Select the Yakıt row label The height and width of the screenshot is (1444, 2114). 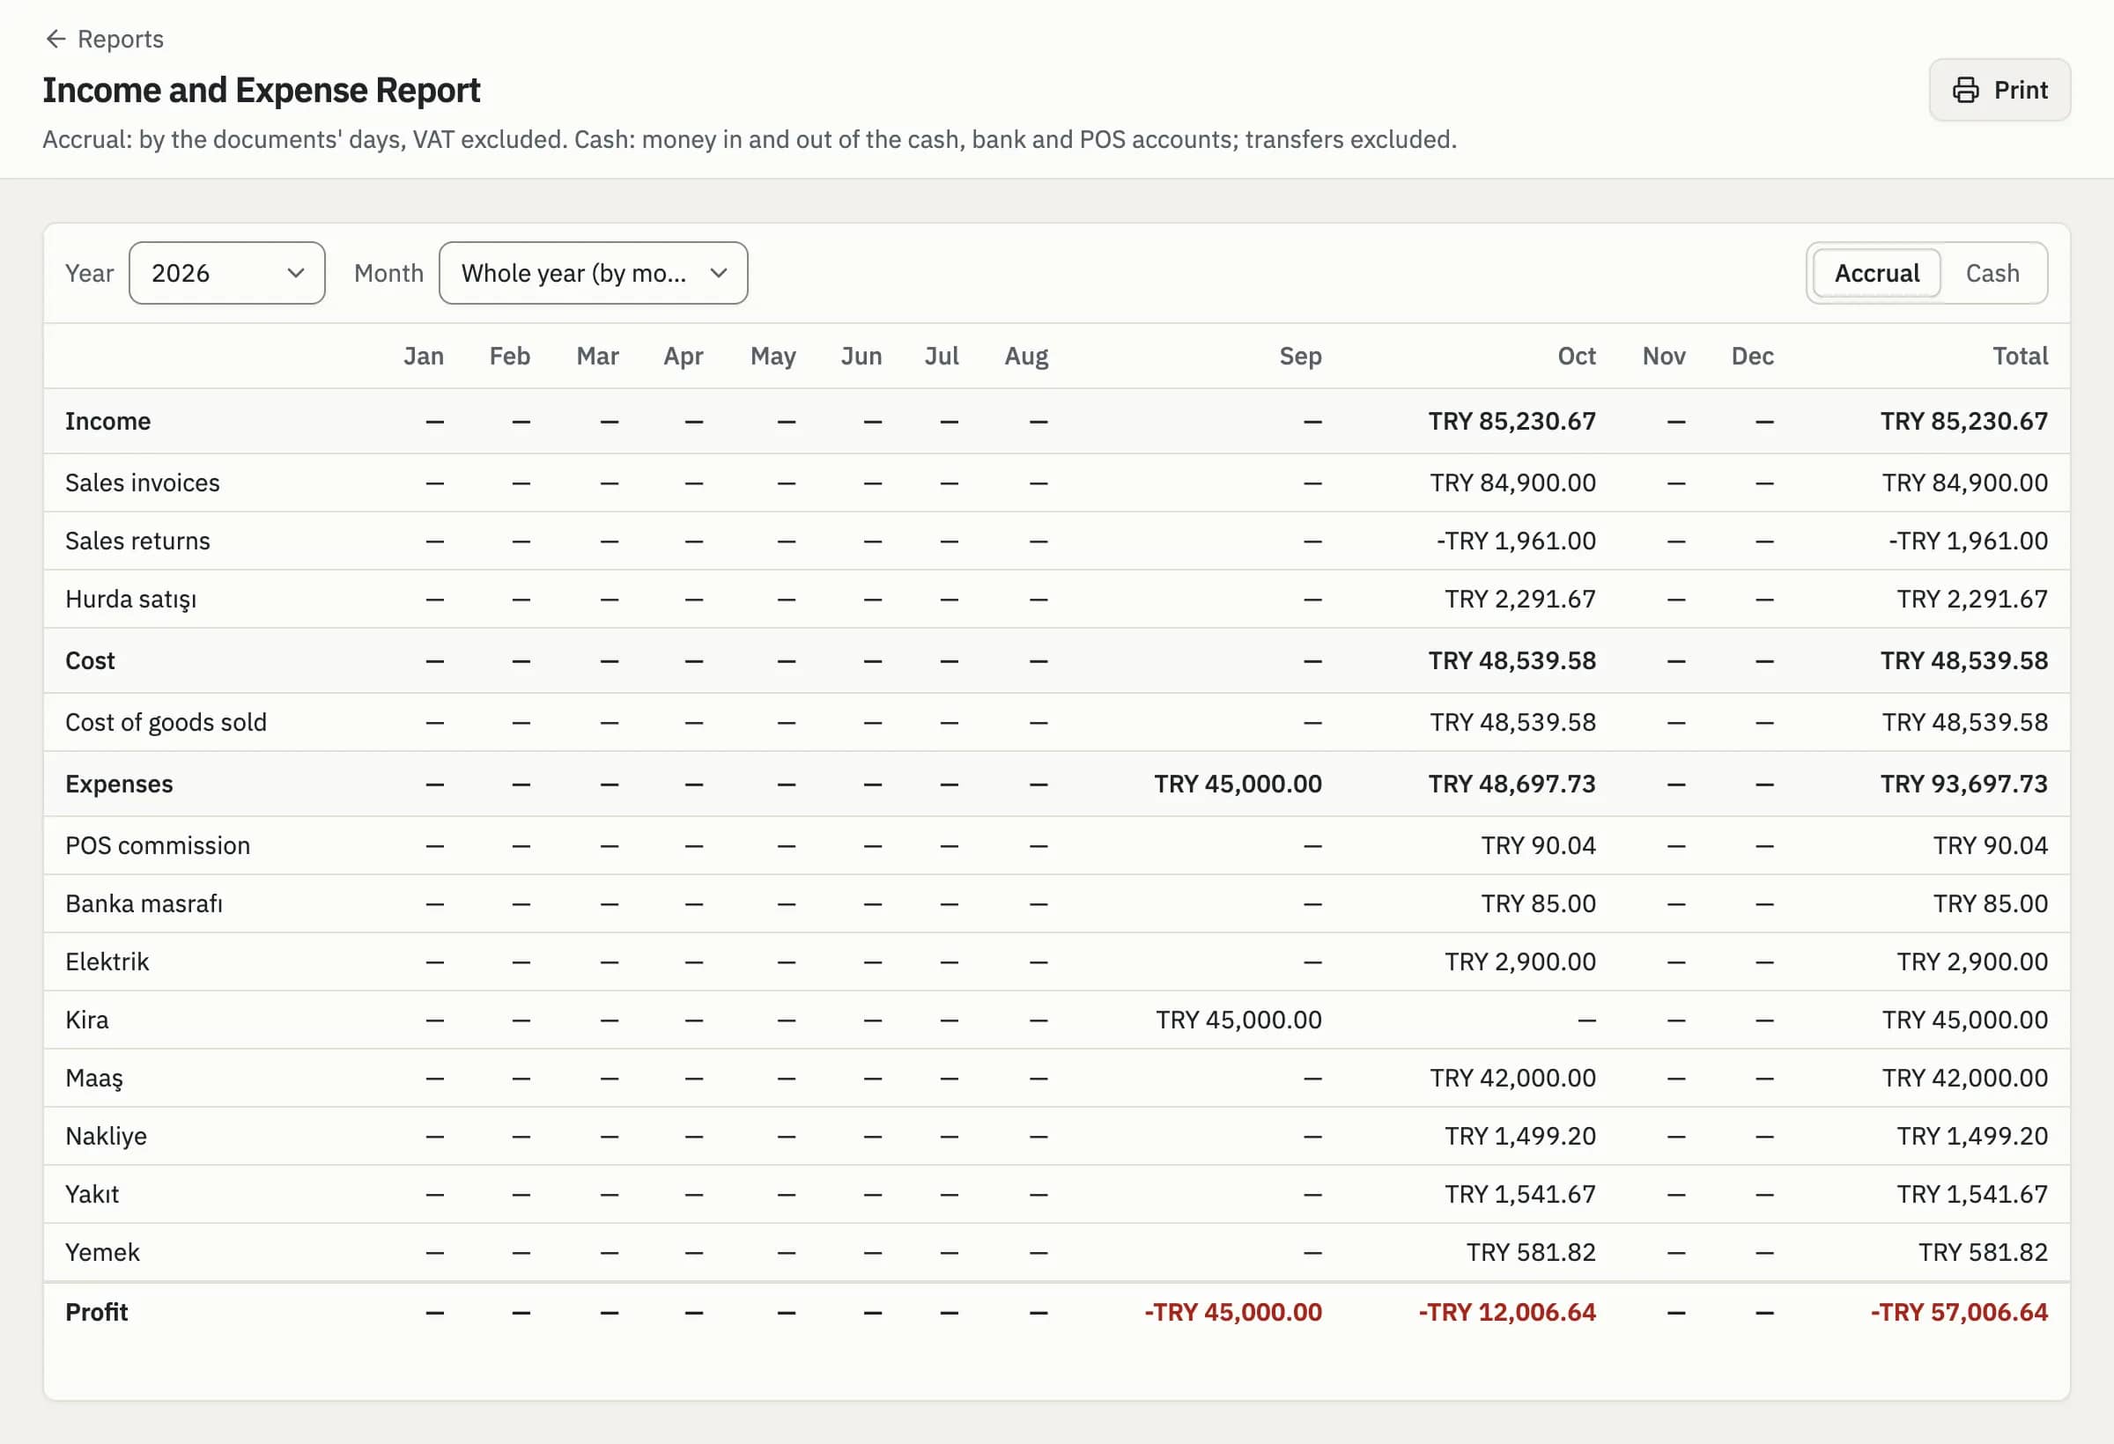pyautogui.click(x=92, y=1195)
